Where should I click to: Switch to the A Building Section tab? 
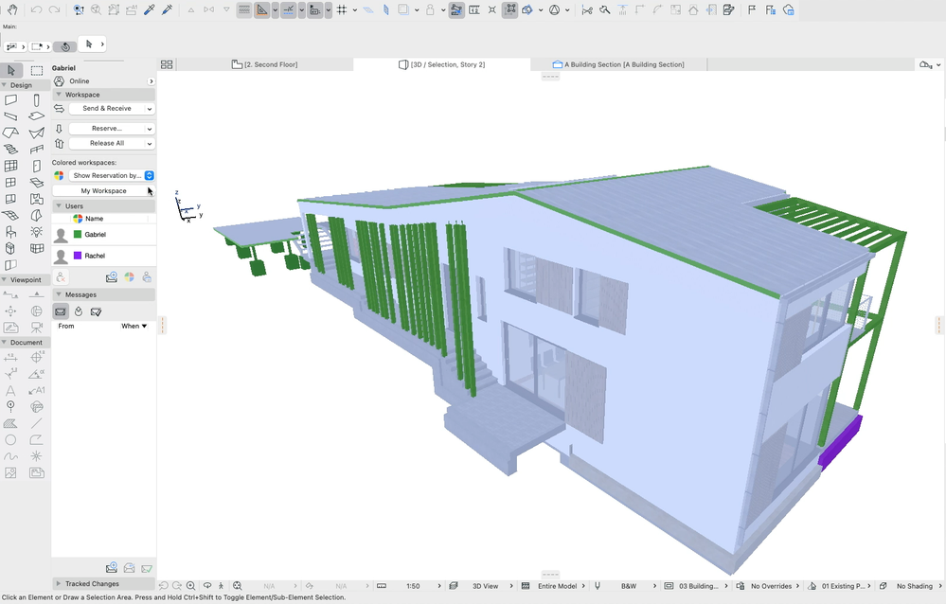point(618,64)
